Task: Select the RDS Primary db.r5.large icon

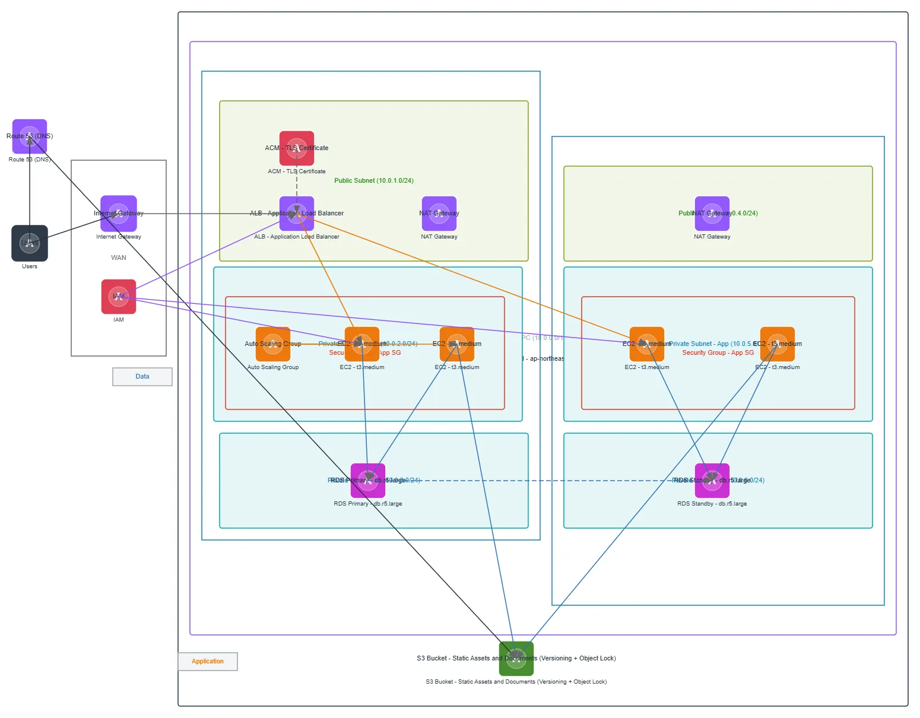Action: click(368, 481)
